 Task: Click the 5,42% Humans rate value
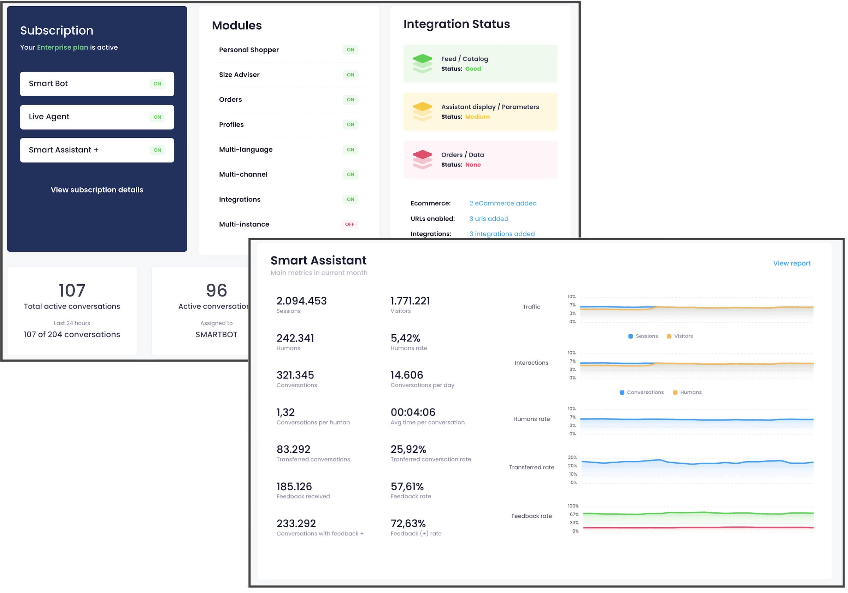coord(405,338)
